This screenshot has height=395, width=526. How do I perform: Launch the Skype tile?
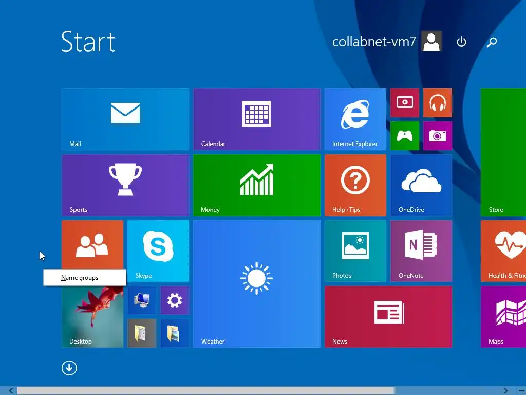click(x=158, y=251)
